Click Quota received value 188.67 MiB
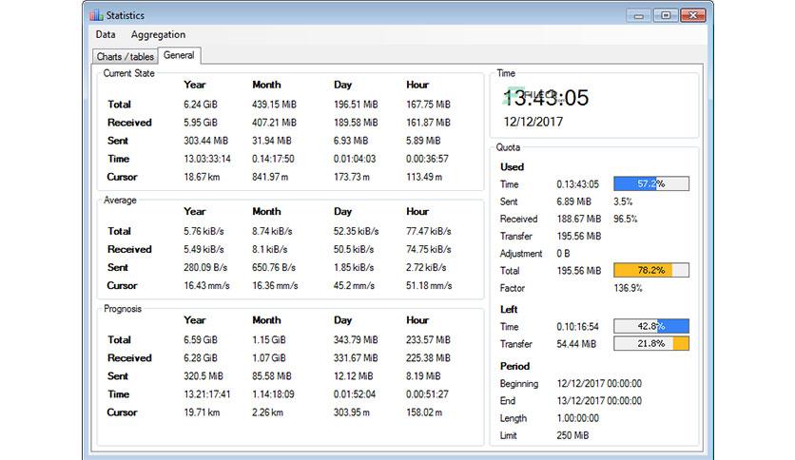Viewport: 795px width, 460px height. click(578, 219)
